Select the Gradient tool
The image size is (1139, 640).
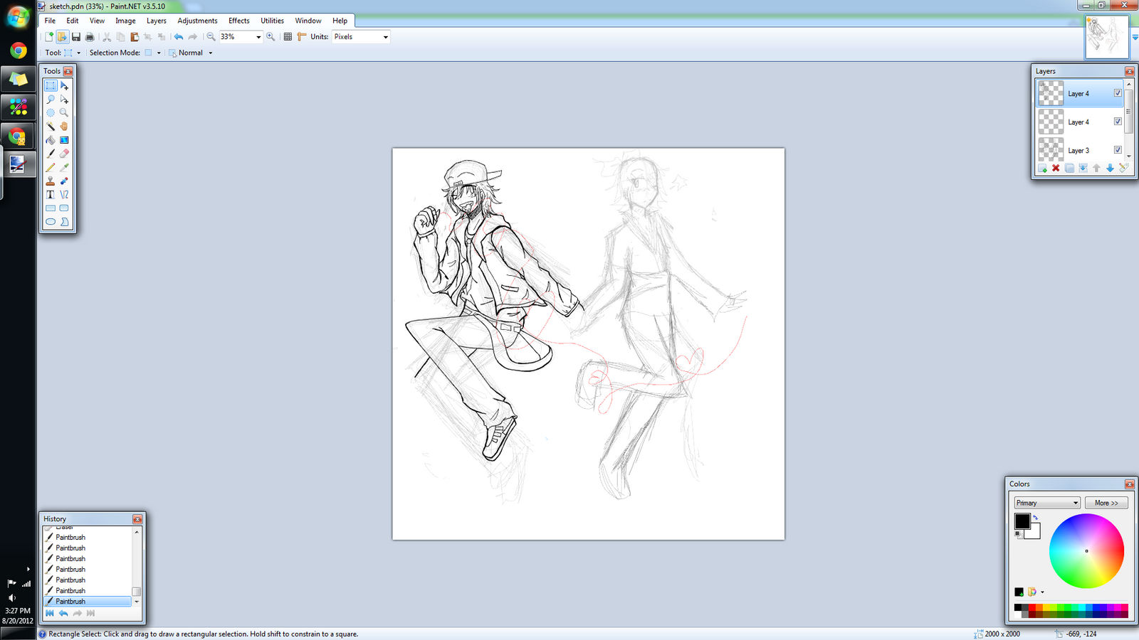[64, 140]
